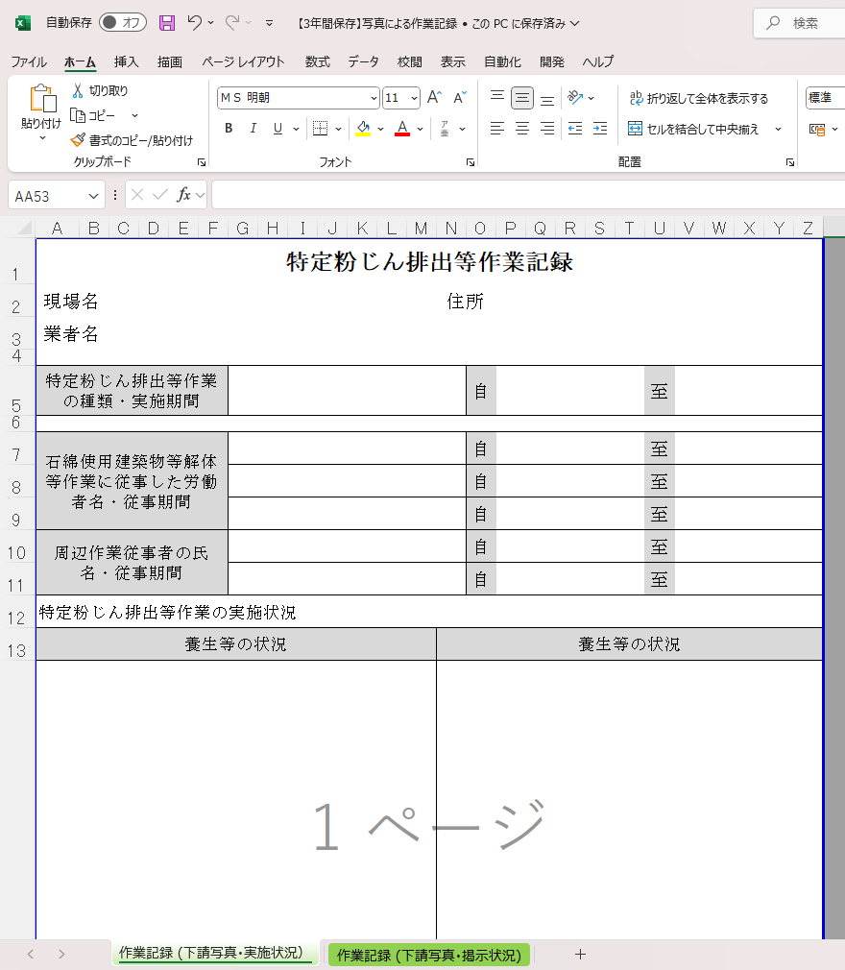Select the center horizontal alignment icon
This screenshot has width=845, height=970.
point(522,129)
